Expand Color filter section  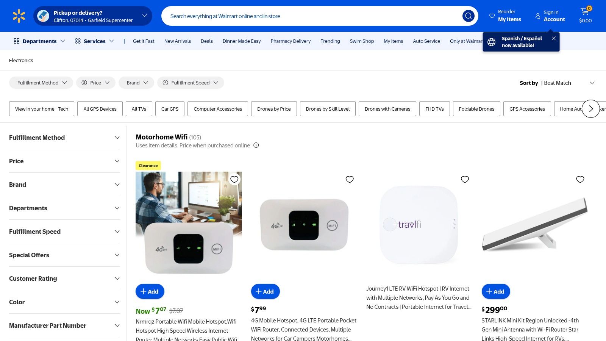64,302
